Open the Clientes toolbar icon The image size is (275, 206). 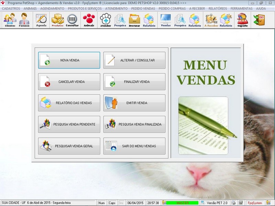tap(10, 20)
